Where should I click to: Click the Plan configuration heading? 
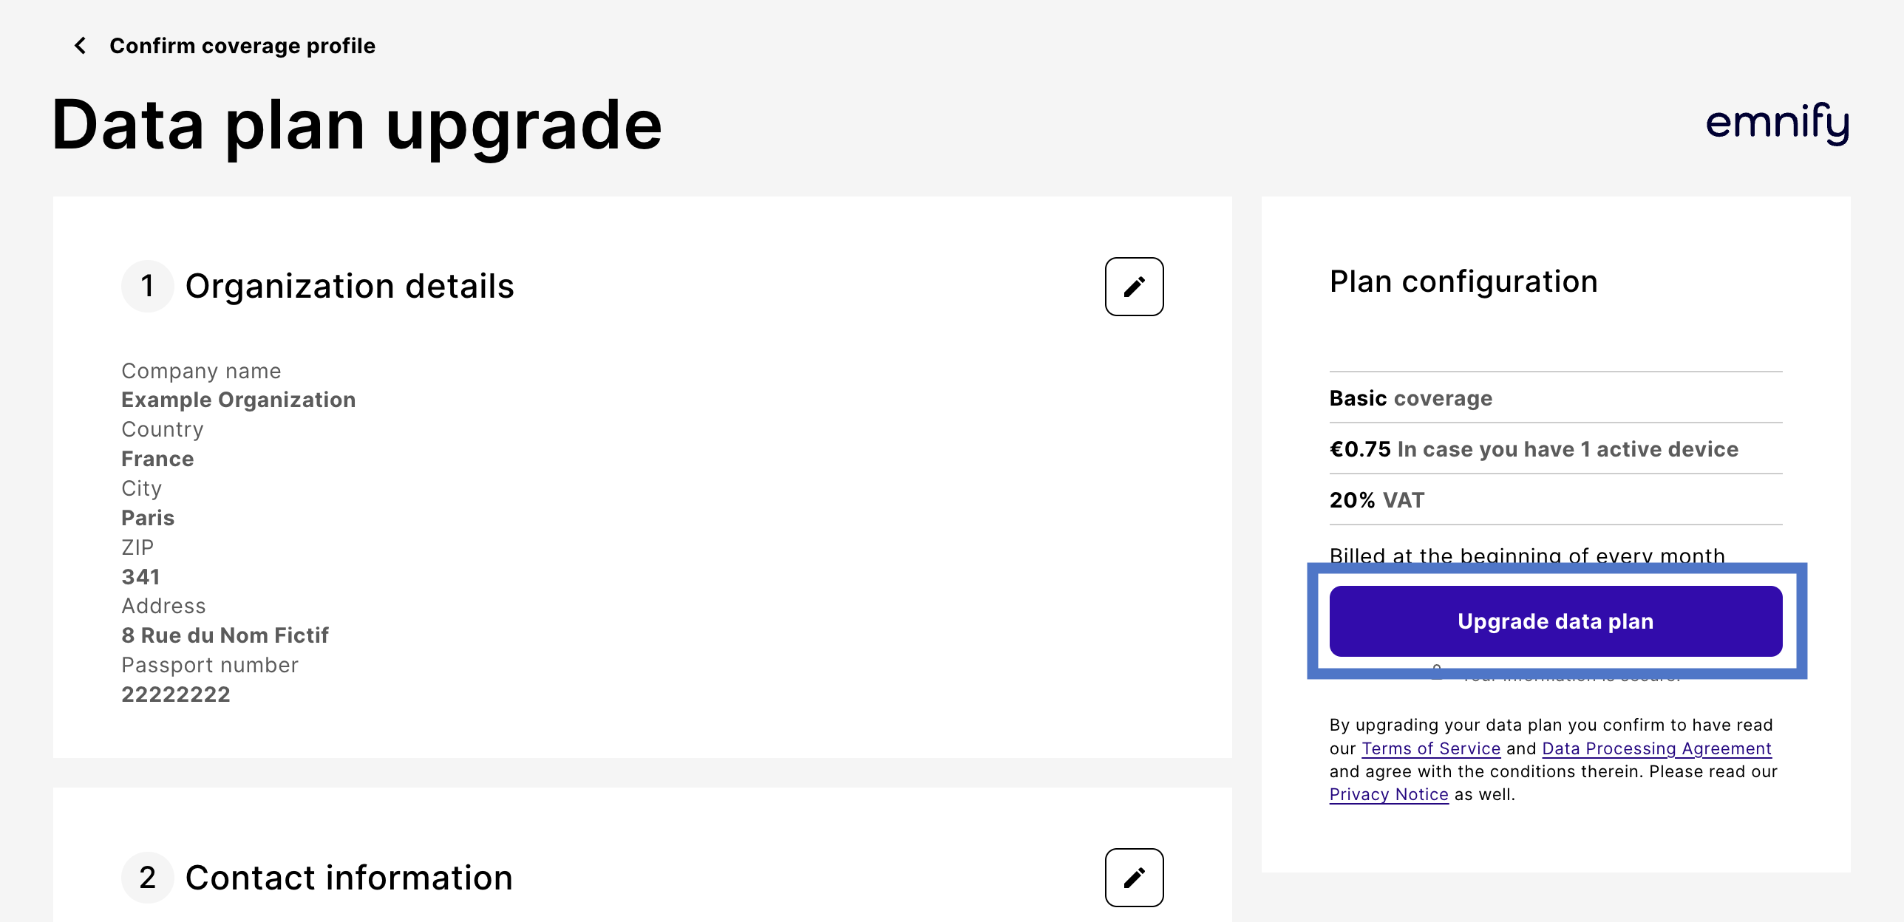pos(1463,281)
